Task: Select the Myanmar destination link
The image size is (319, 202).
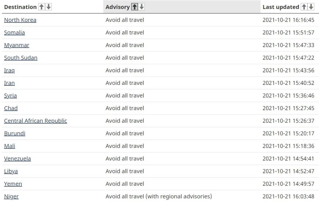Action: [17, 45]
